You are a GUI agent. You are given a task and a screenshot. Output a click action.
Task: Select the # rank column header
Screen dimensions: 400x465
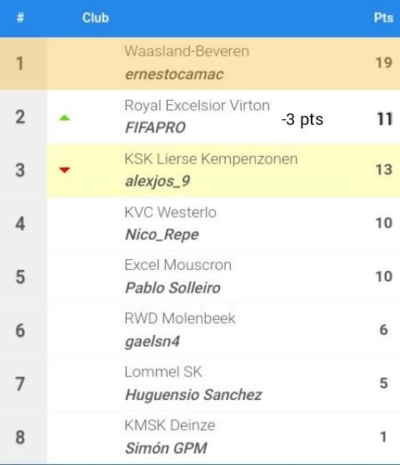20,17
